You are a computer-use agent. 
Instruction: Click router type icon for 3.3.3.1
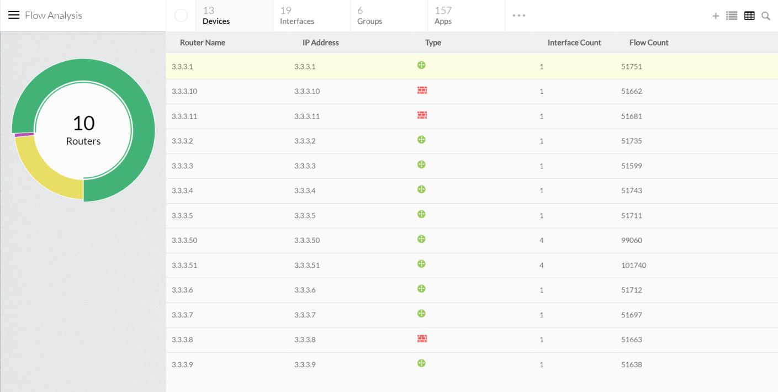421,65
